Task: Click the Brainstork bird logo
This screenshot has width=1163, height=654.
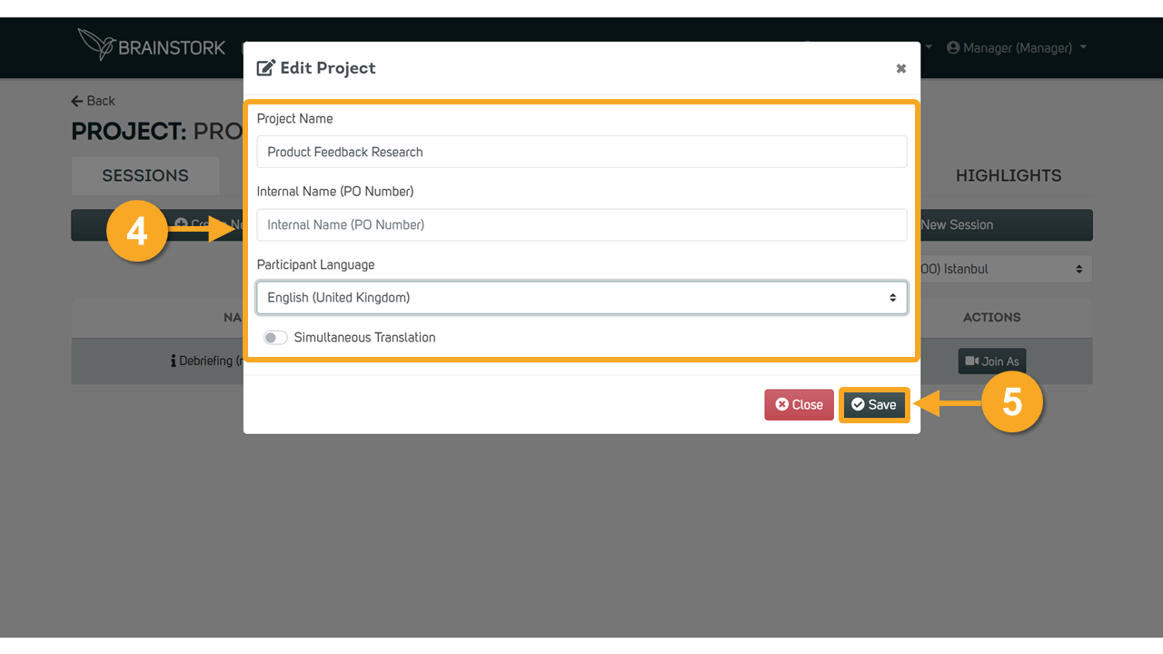Action: point(96,45)
